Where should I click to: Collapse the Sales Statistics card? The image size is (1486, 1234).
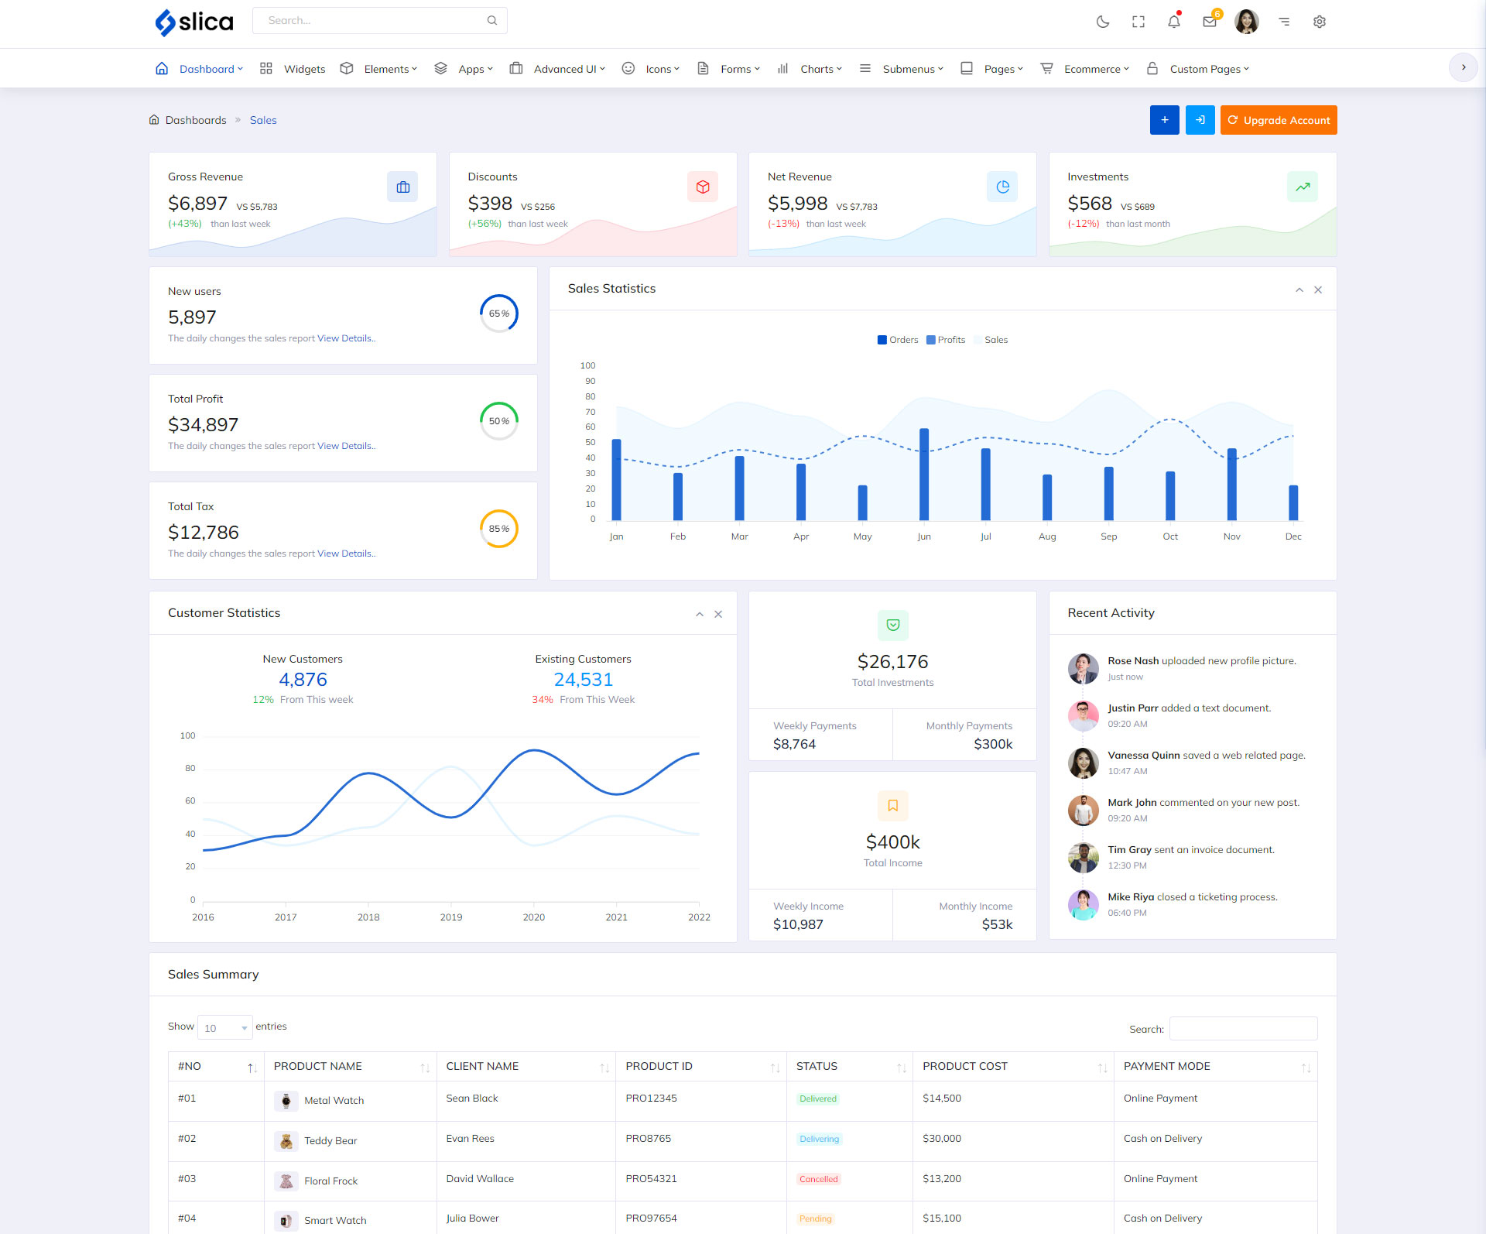(x=1299, y=290)
